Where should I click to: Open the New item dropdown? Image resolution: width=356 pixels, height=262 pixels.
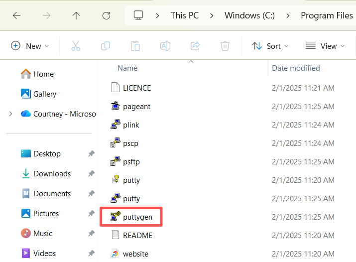point(30,46)
